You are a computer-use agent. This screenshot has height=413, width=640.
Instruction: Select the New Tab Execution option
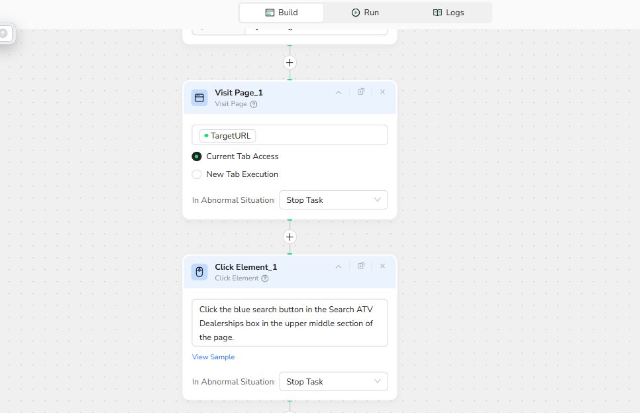197,174
